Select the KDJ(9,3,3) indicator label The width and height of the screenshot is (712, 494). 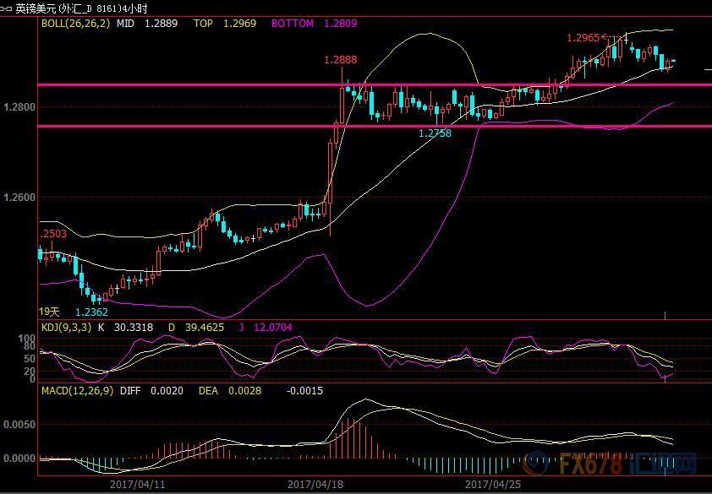click(67, 327)
